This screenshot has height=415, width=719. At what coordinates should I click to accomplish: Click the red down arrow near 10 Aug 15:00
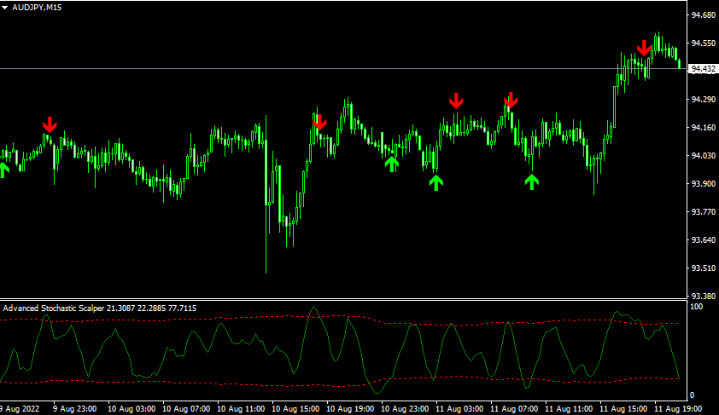tap(319, 122)
